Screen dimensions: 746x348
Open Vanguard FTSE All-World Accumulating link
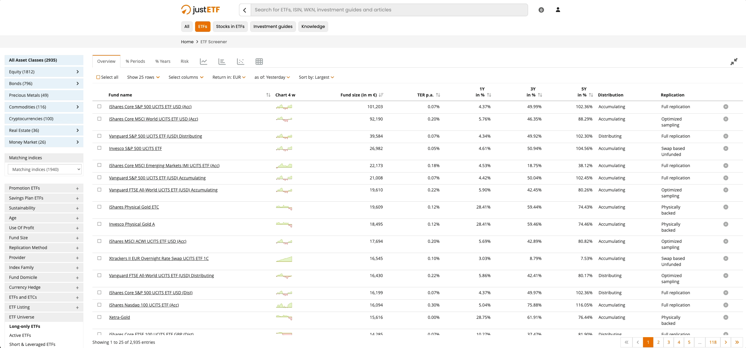(163, 190)
